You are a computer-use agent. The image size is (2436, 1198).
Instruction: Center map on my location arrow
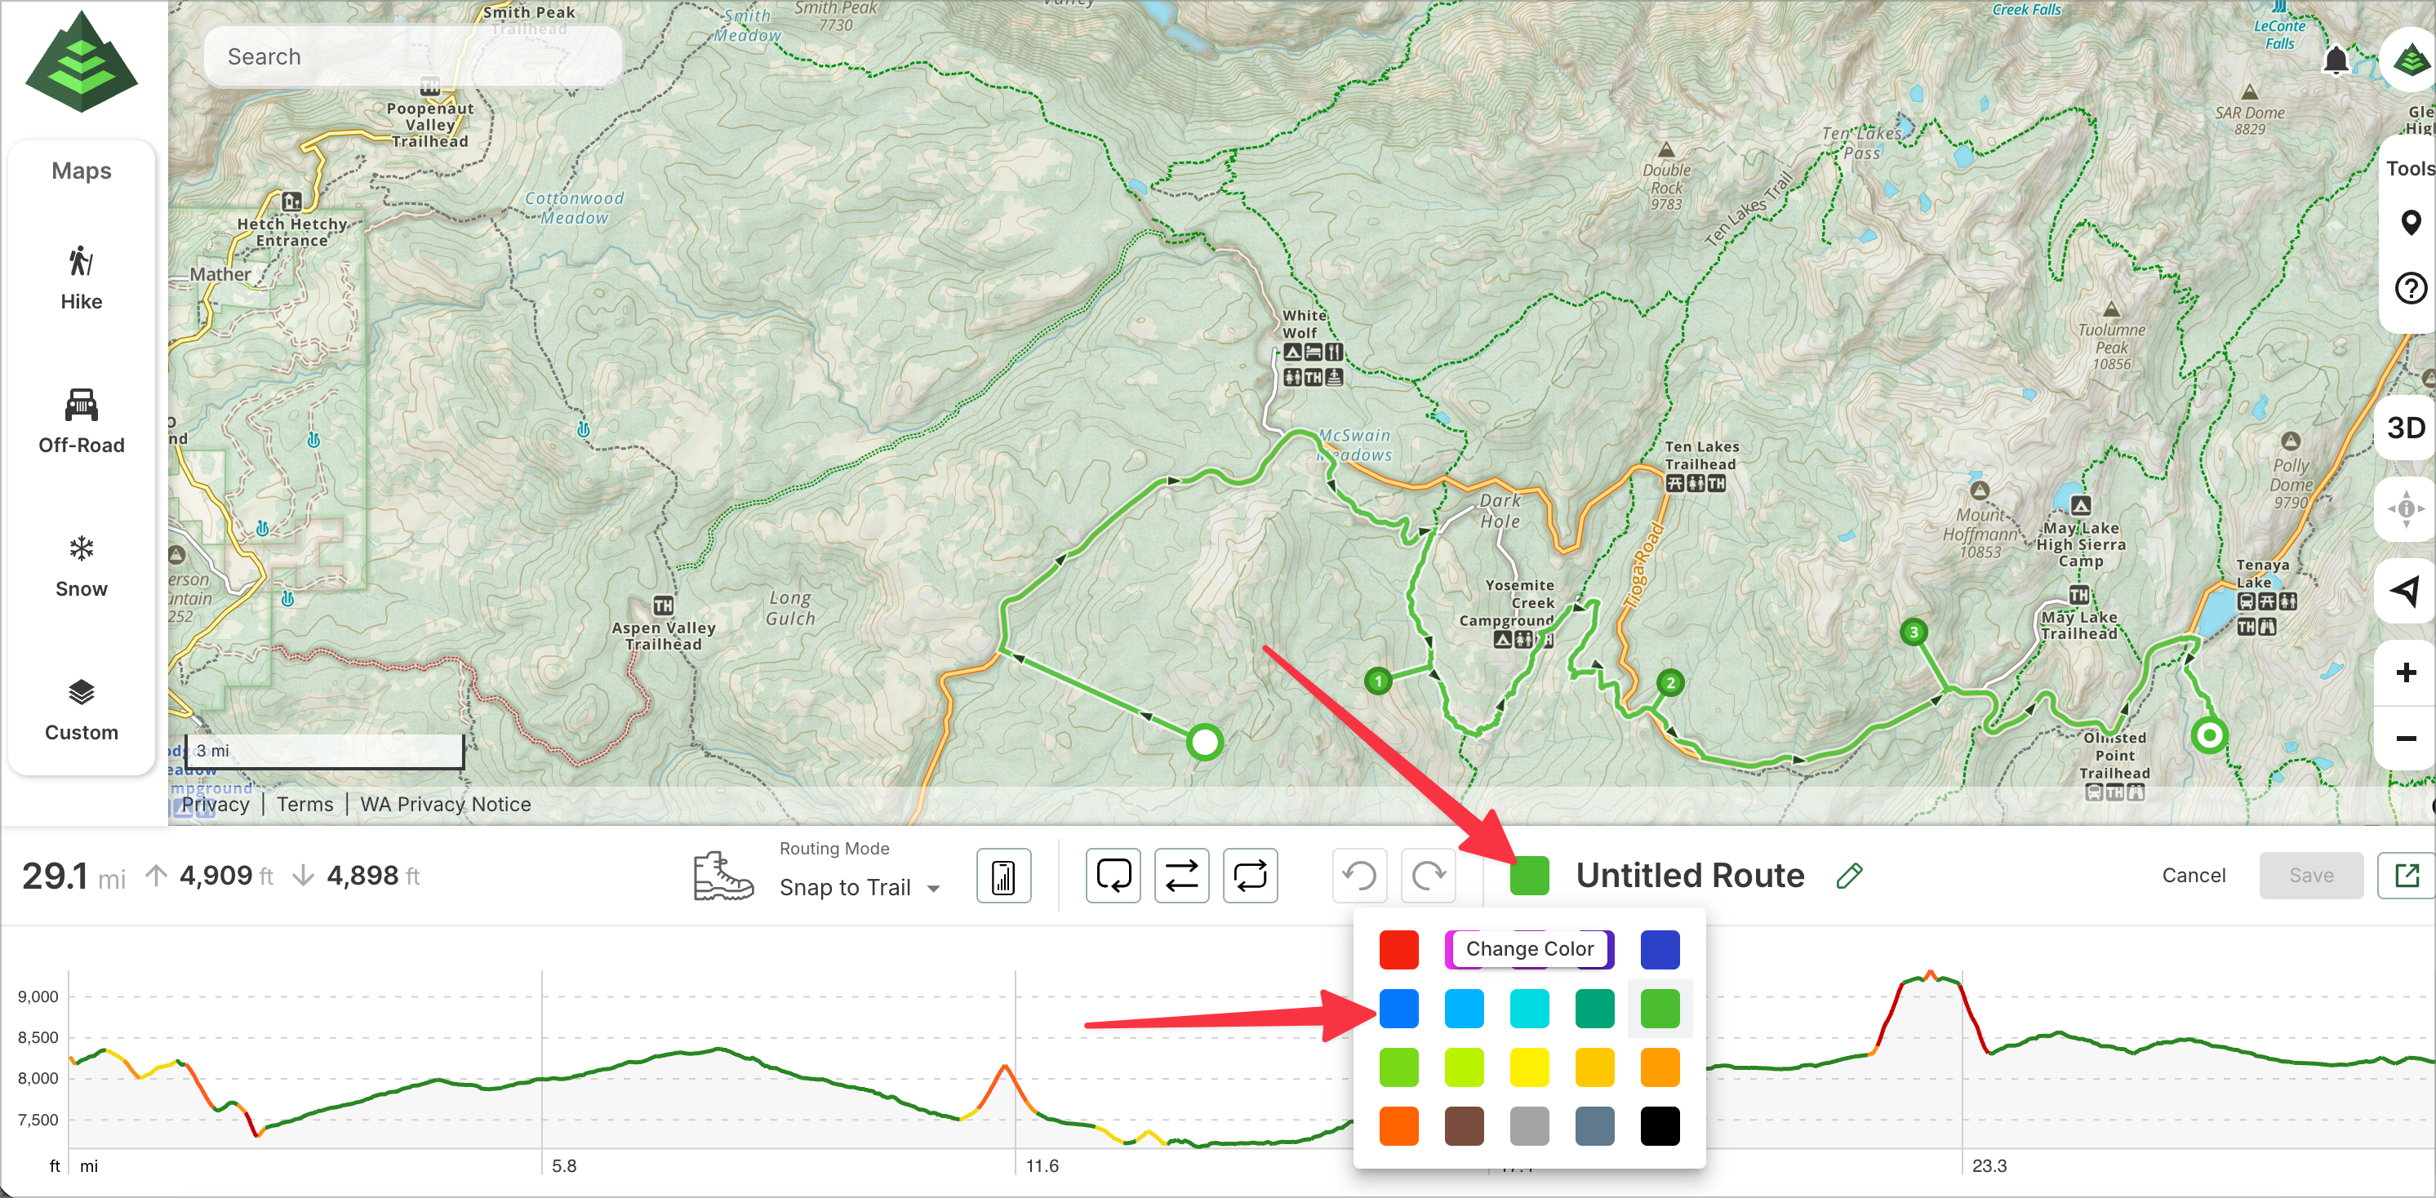(x=2405, y=591)
